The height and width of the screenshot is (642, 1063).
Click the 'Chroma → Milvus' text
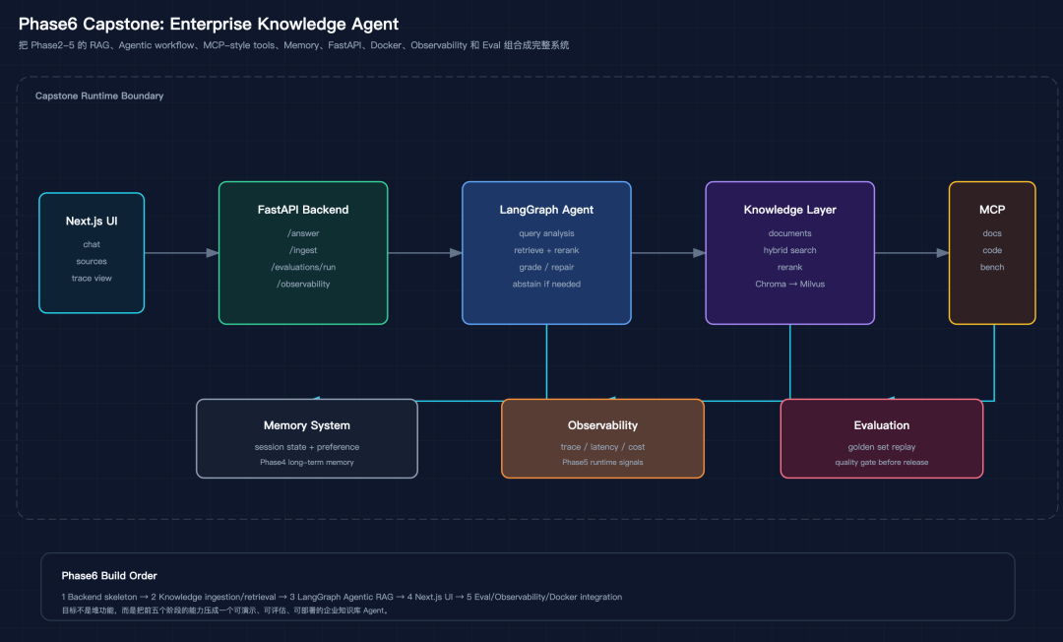pos(789,284)
